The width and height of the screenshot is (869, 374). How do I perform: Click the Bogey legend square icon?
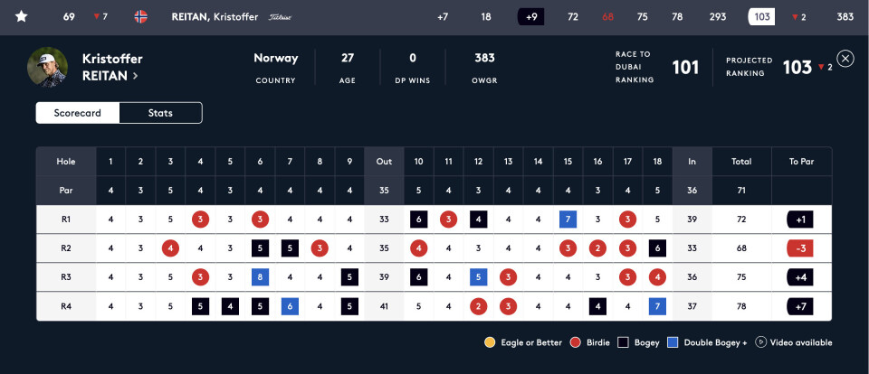click(x=622, y=342)
